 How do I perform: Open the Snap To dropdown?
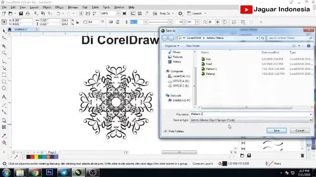[173, 13]
